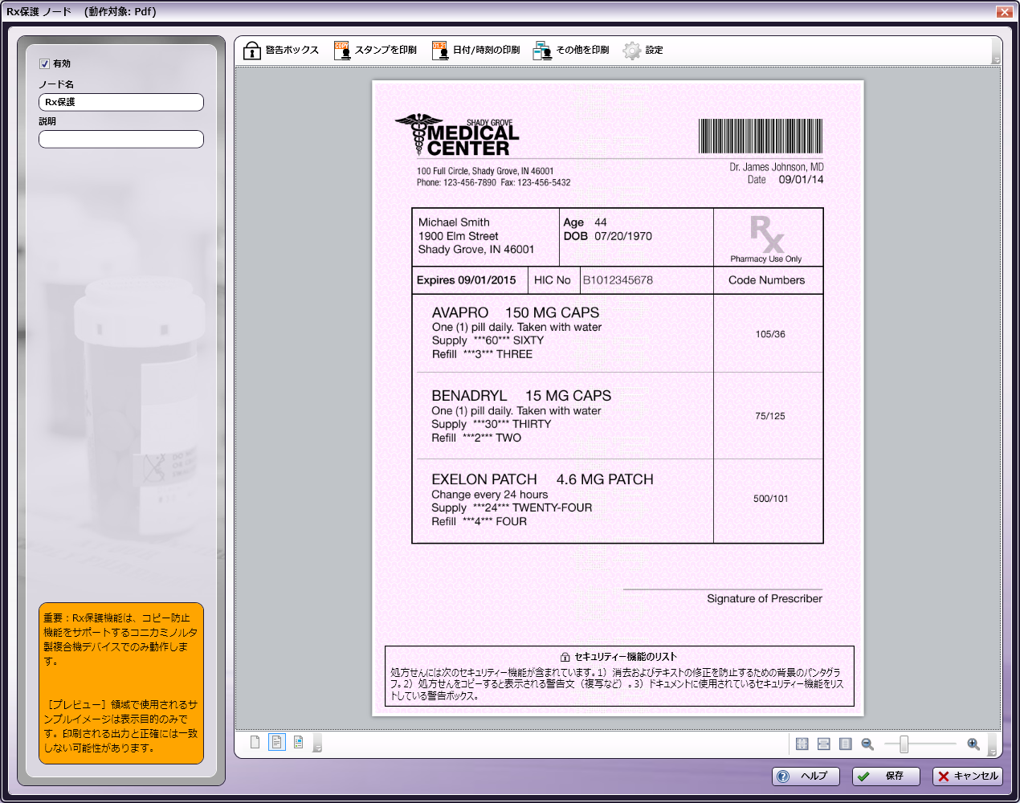Zoom out of the preview with the magnifier minus
The height and width of the screenshot is (803, 1020).
tap(867, 744)
